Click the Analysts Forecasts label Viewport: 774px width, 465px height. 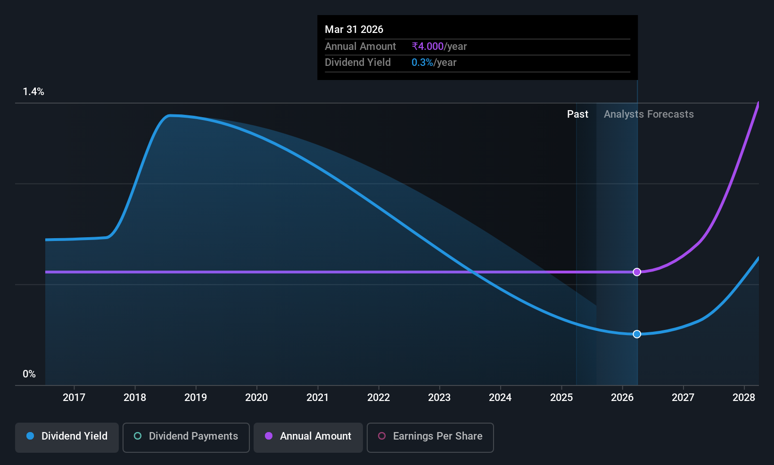(649, 114)
